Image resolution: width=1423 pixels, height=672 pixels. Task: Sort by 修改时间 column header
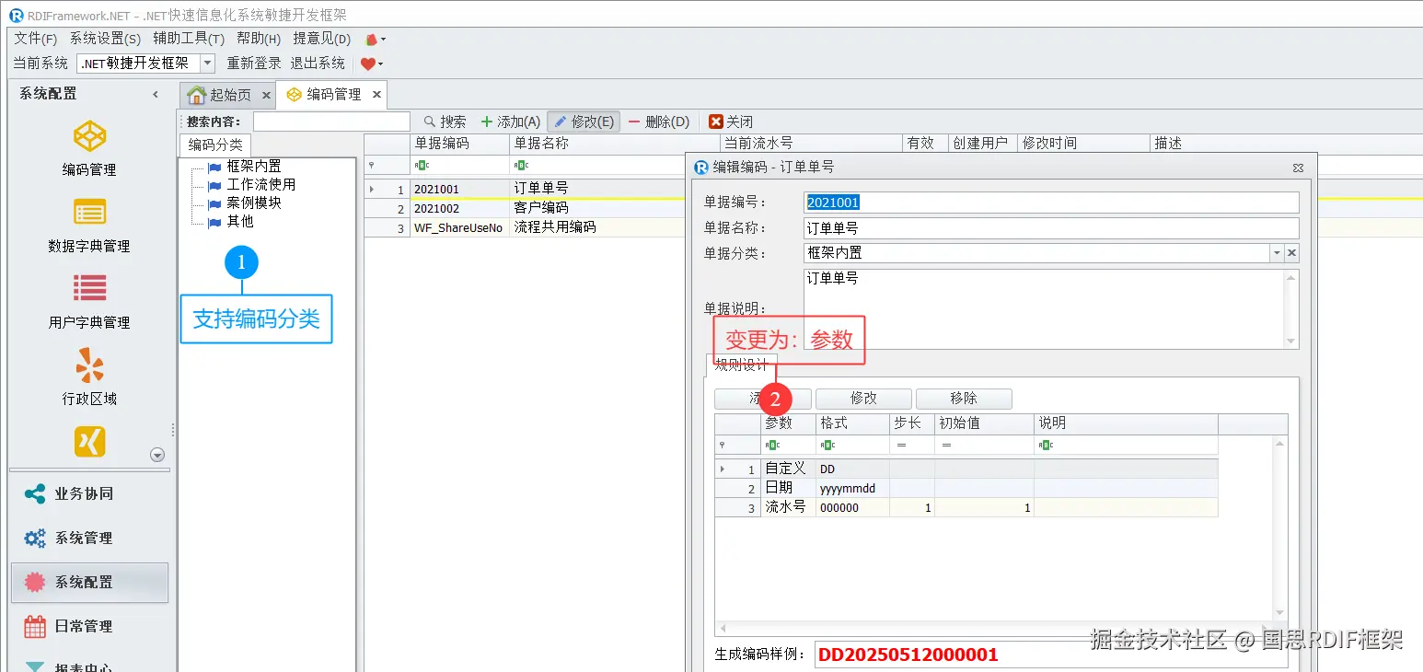[x=1083, y=144]
